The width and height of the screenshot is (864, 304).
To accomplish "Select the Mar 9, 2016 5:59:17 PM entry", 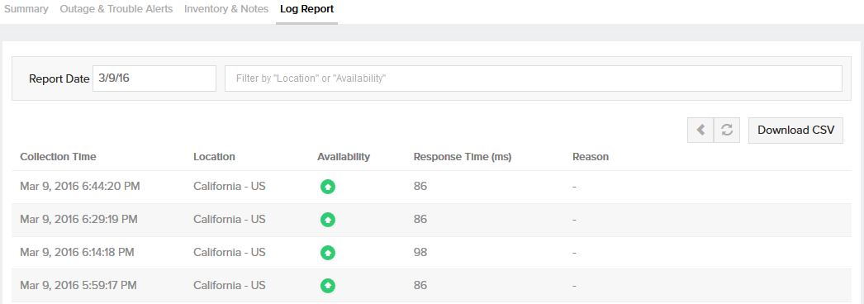I will (x=432, y=286).
